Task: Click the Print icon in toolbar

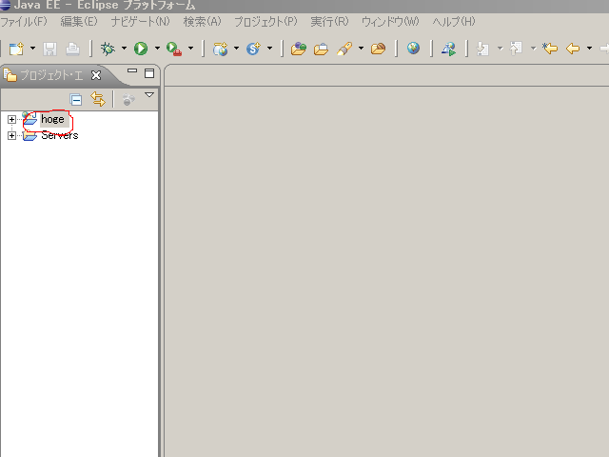Action: coord(72,49)
